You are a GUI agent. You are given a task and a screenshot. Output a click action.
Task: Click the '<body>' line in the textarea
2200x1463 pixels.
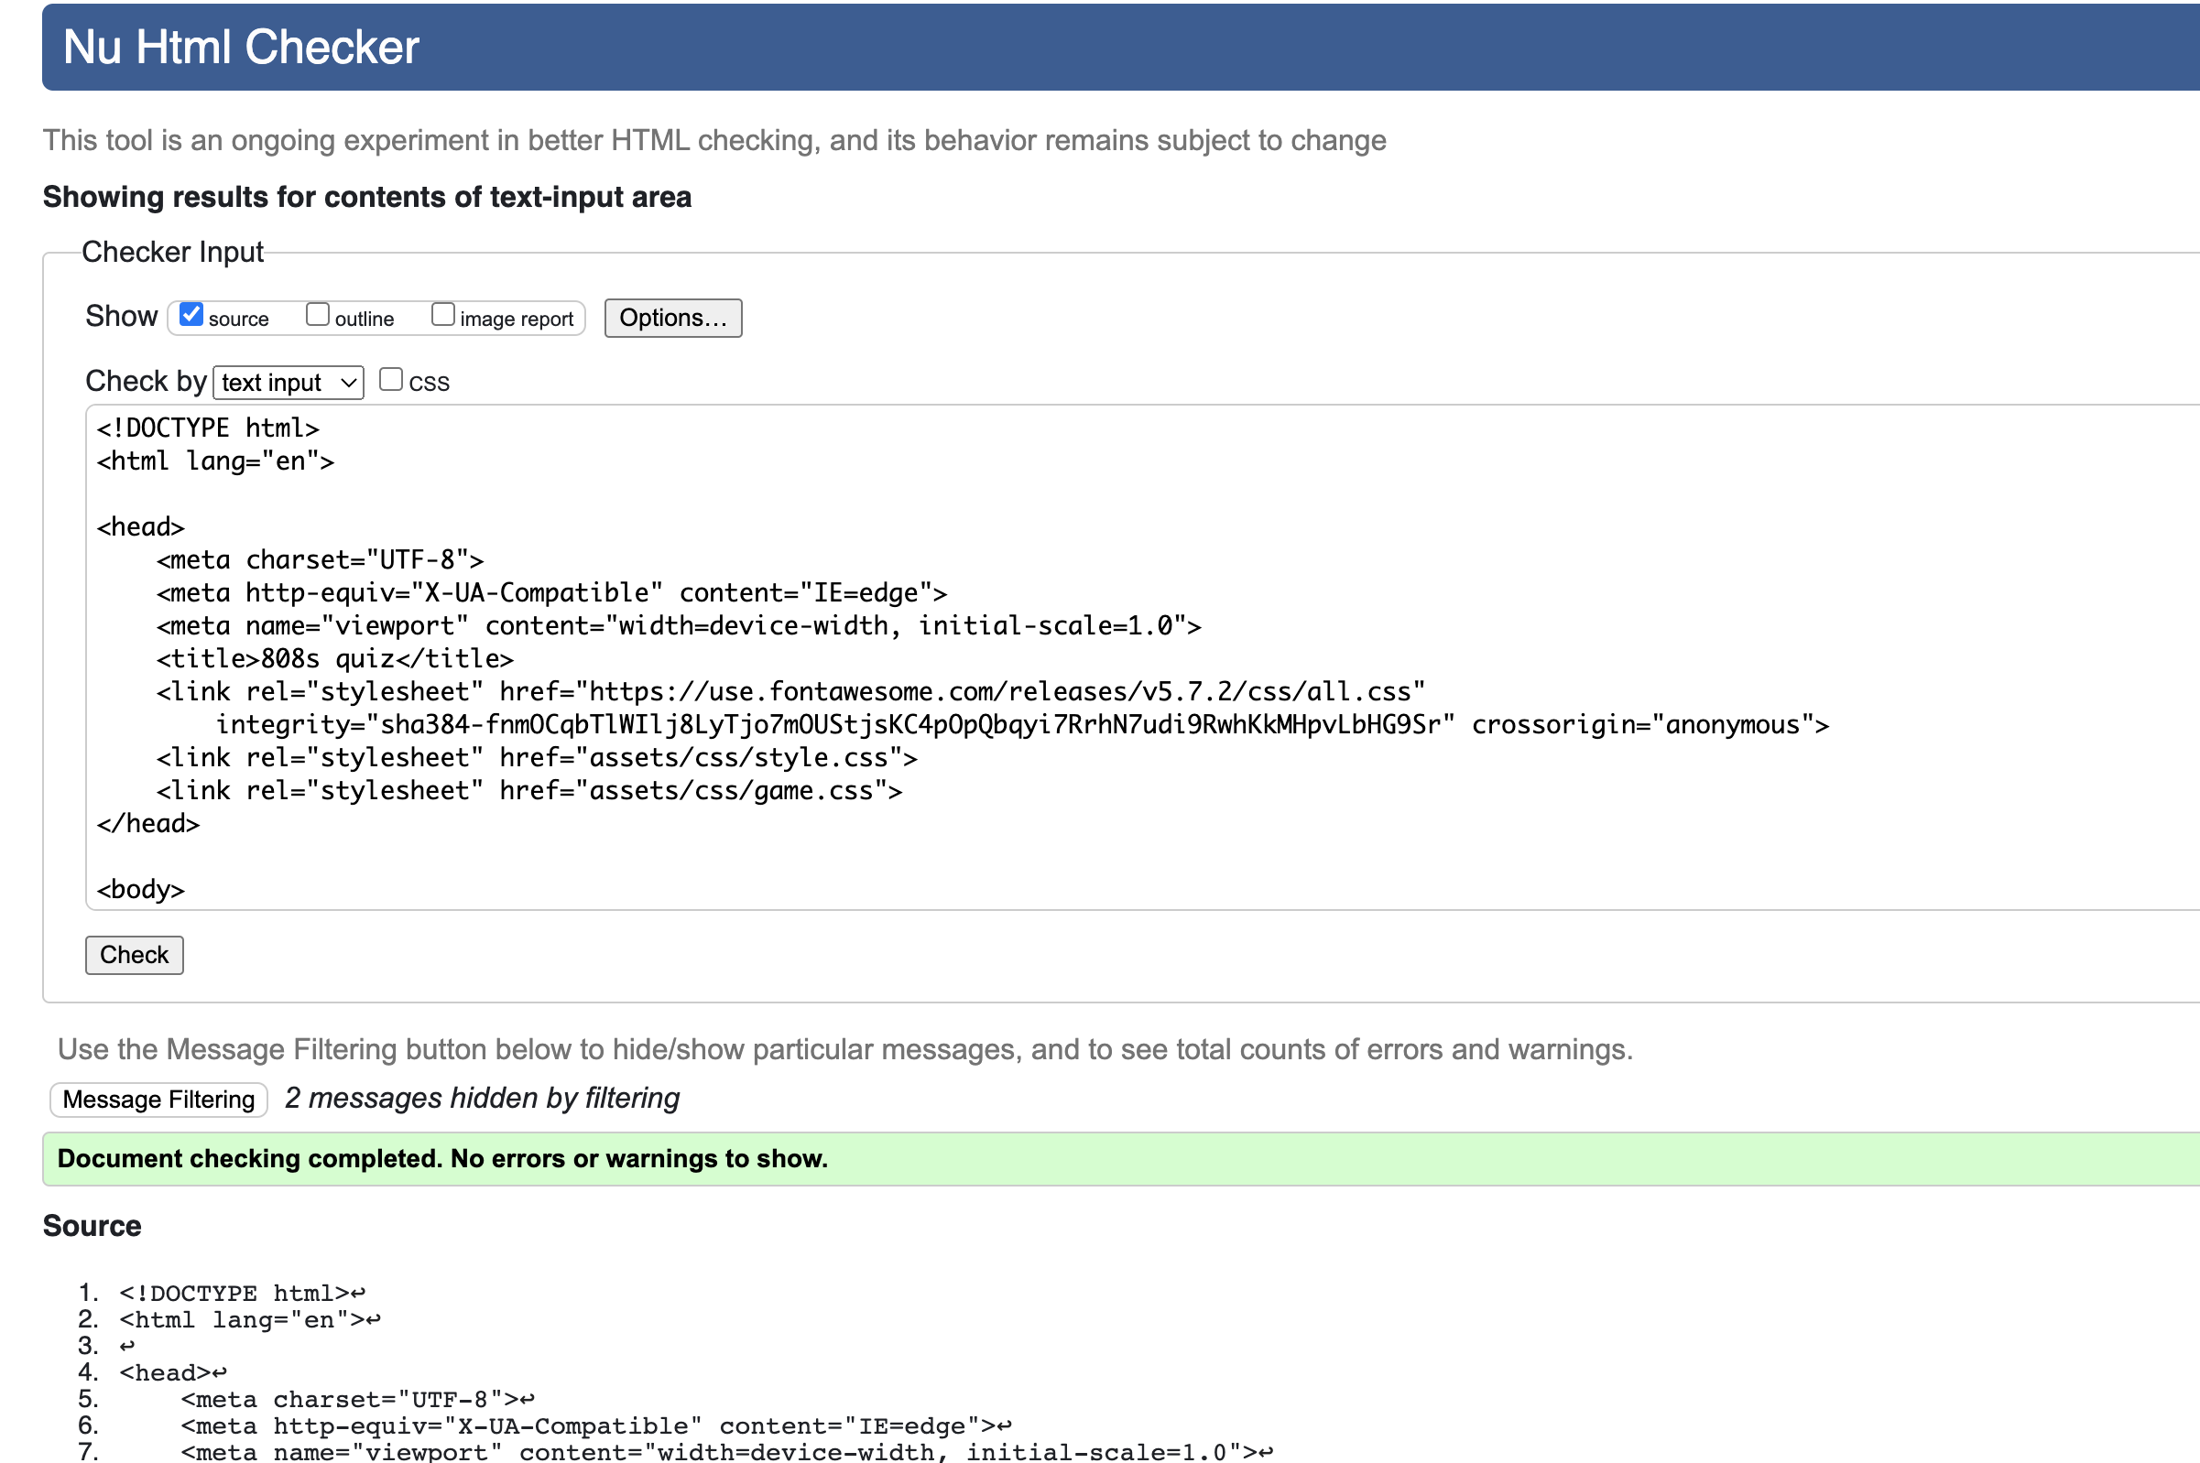[141, 889]
